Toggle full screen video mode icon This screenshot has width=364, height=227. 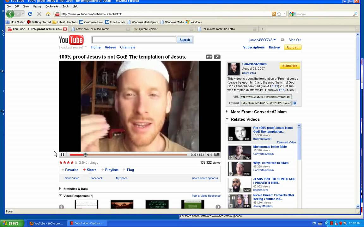click(217, 155)
